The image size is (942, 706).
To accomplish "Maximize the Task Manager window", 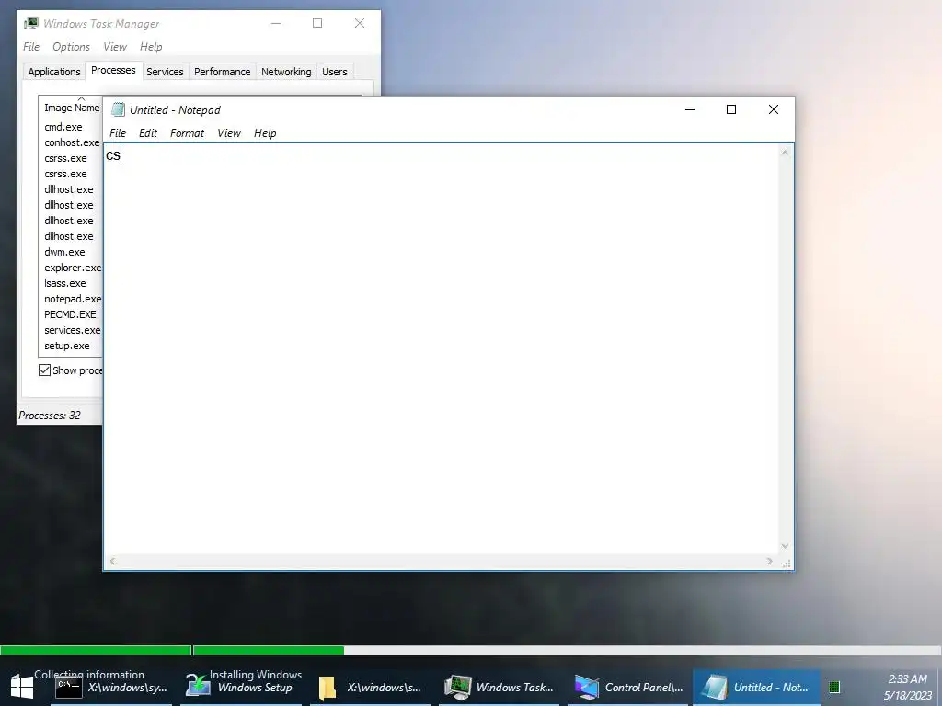I will pos(317,23).
